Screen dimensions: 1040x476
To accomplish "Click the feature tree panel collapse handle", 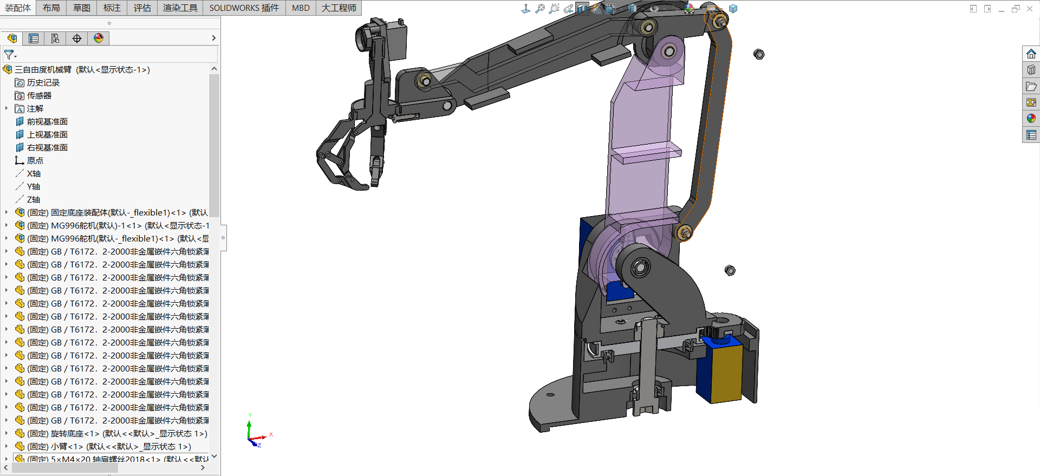I will click(223, 237).
